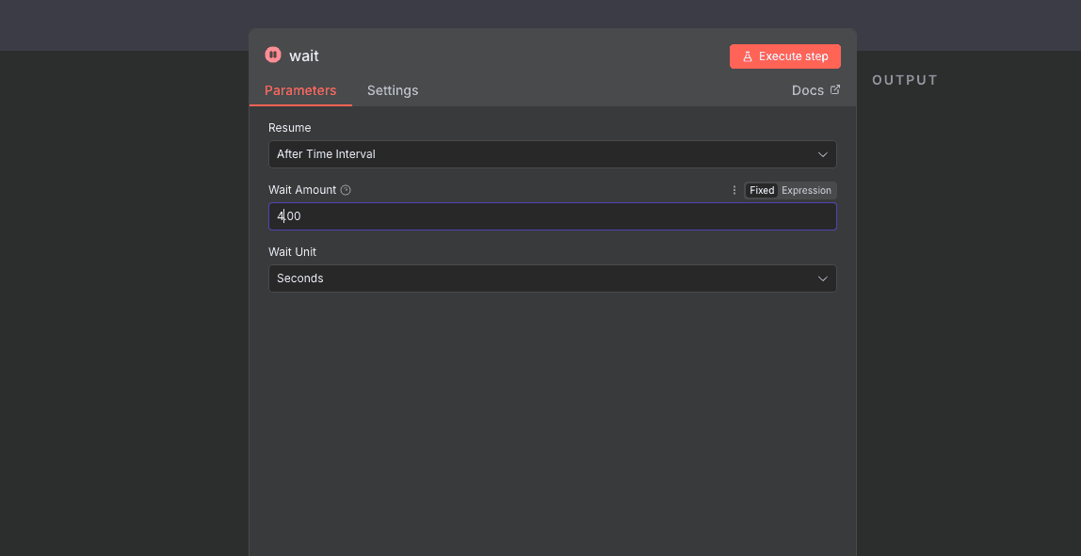Open the Wait Amount three-dot options menu
Viewport: 1081px width, 556px height.
point(734,190)
